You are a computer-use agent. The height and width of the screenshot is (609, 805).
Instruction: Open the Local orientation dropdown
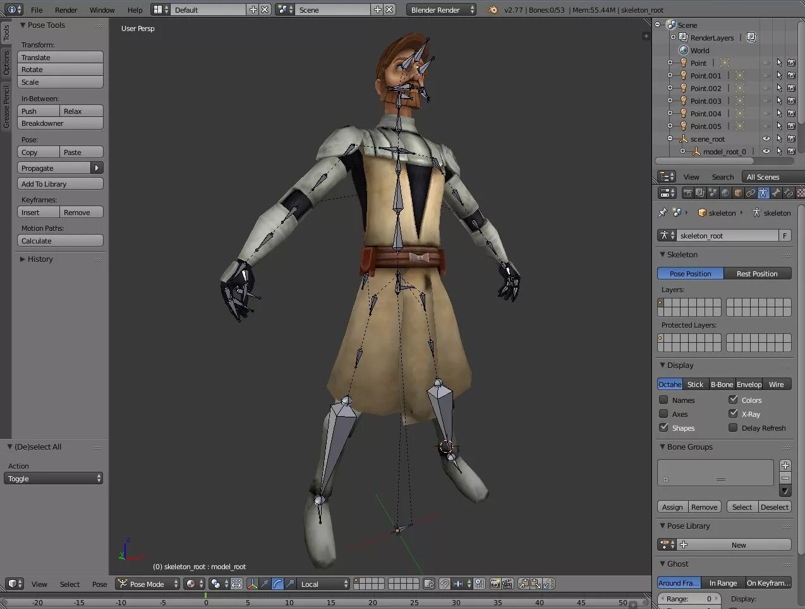point(323,584)
